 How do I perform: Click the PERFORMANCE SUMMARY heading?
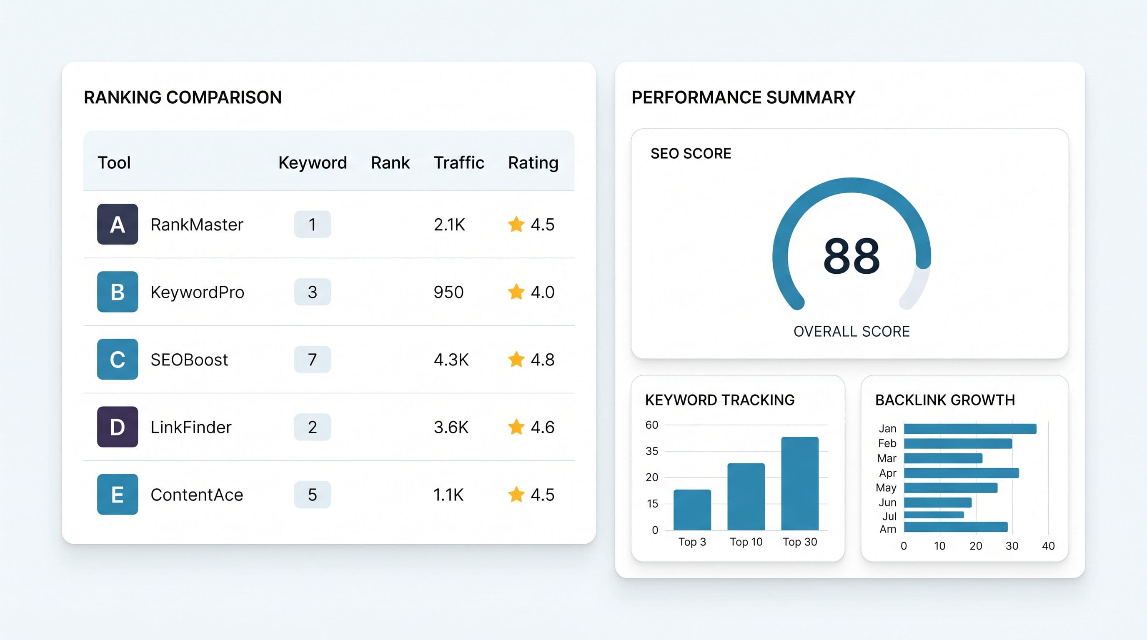[x=744, y=97]
